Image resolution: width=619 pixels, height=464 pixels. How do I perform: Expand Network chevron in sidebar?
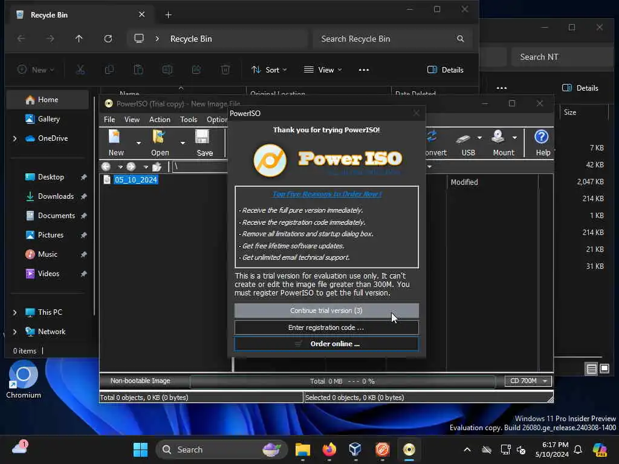click(15, 332)
